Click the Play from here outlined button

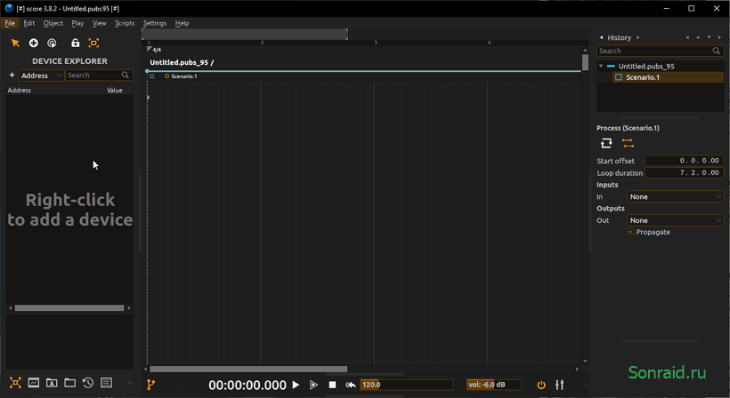pyautogui.click(x=313, y=385)
